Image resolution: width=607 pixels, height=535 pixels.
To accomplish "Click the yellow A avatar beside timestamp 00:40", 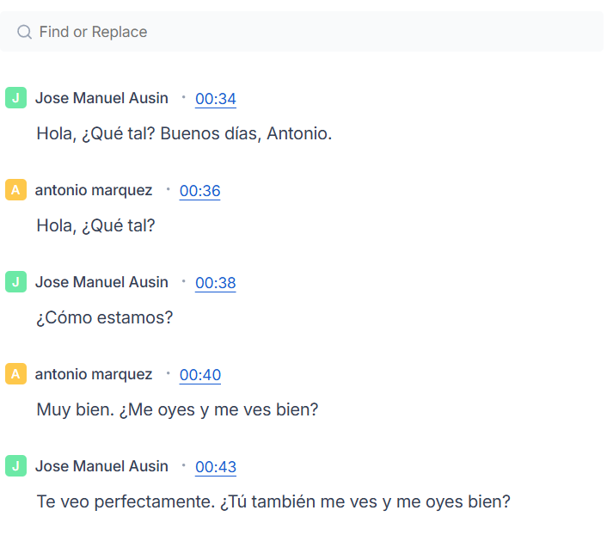I will click(15, 374).
